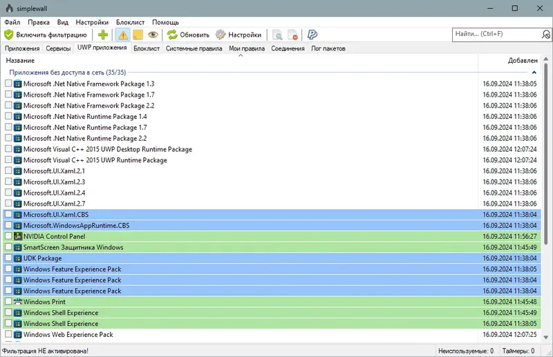This screenshot has height=357, width=553.
Task: Select the 'Microsoft.UI.Xaml.2.3' row name
Action: 55,182
